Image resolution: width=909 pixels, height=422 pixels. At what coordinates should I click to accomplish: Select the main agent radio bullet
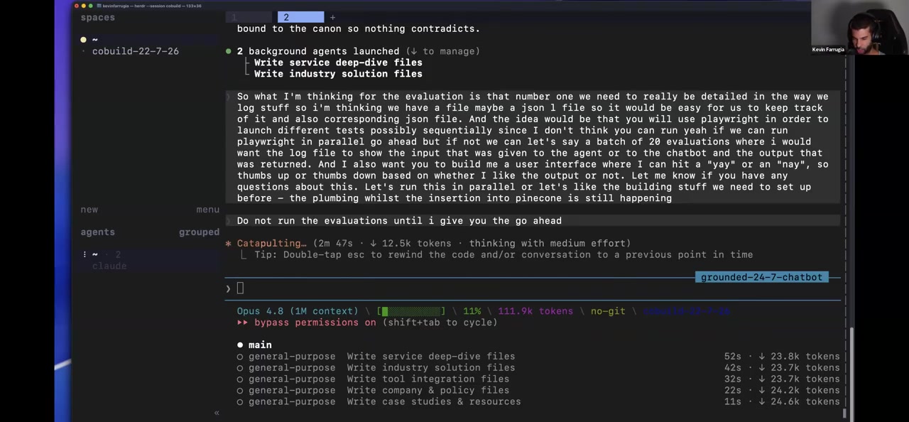pos(240,345)
